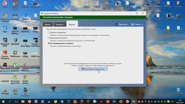Select the Bandicam desktop shortcut
This screenshot has height=104, width=185.
pos(107,5)
